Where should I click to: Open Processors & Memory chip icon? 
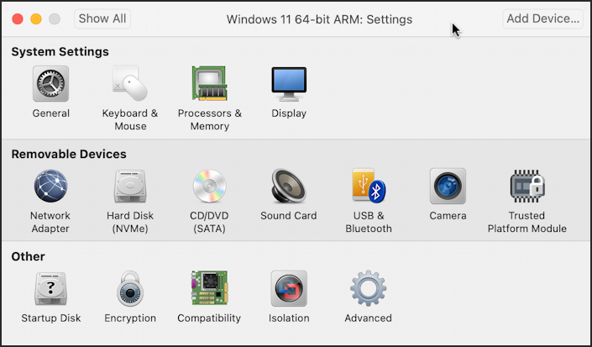pos(210,83)
